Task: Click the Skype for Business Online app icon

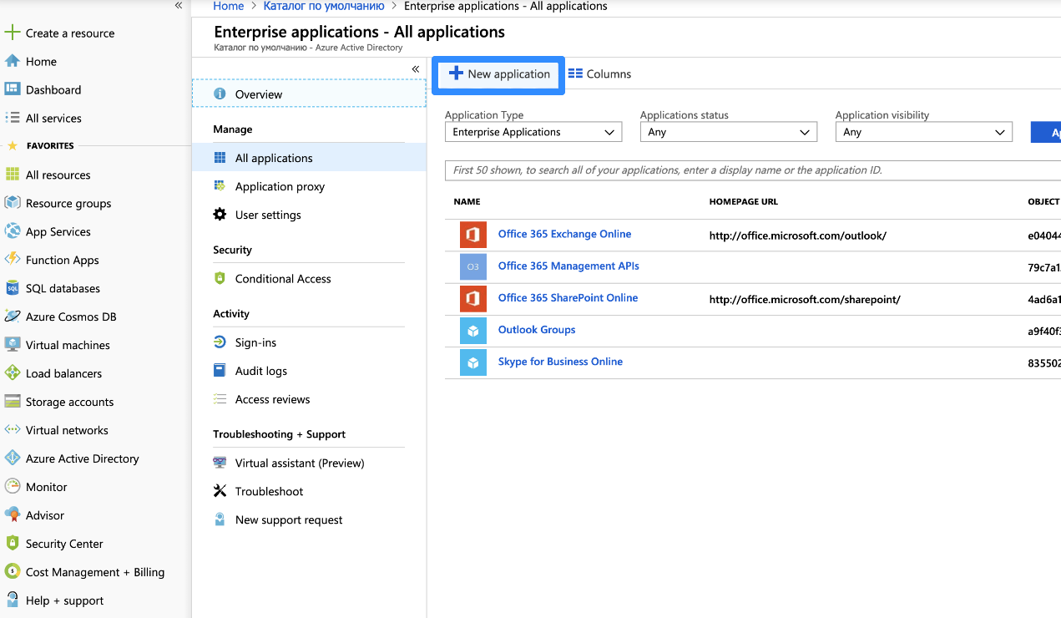Action: 473,362
